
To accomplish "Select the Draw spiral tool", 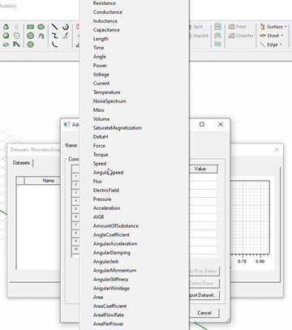I will [16, 36].
